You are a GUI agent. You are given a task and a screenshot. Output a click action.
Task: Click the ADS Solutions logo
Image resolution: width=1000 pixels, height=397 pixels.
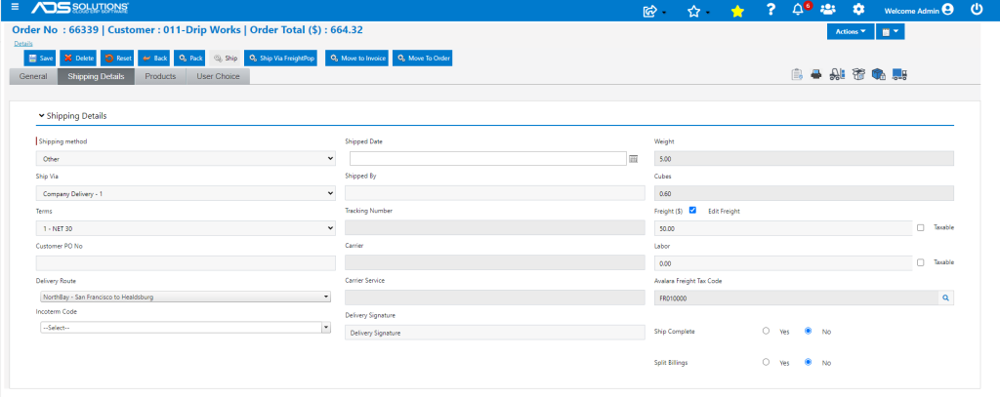(80, 8)
